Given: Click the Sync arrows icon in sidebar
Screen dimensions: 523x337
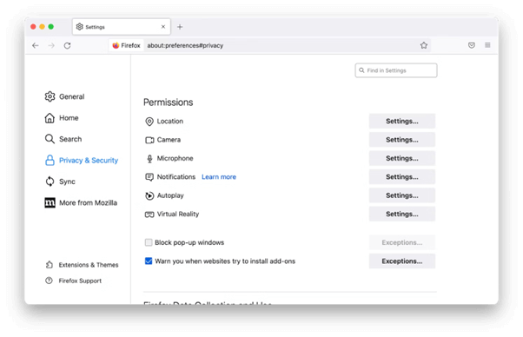Looking at the screenshot, I should tap(50, 182).
